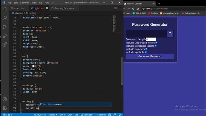Viewport: 206px width, 116px height.
Task: Switch to the index.html tab
Action: (19, 8)
